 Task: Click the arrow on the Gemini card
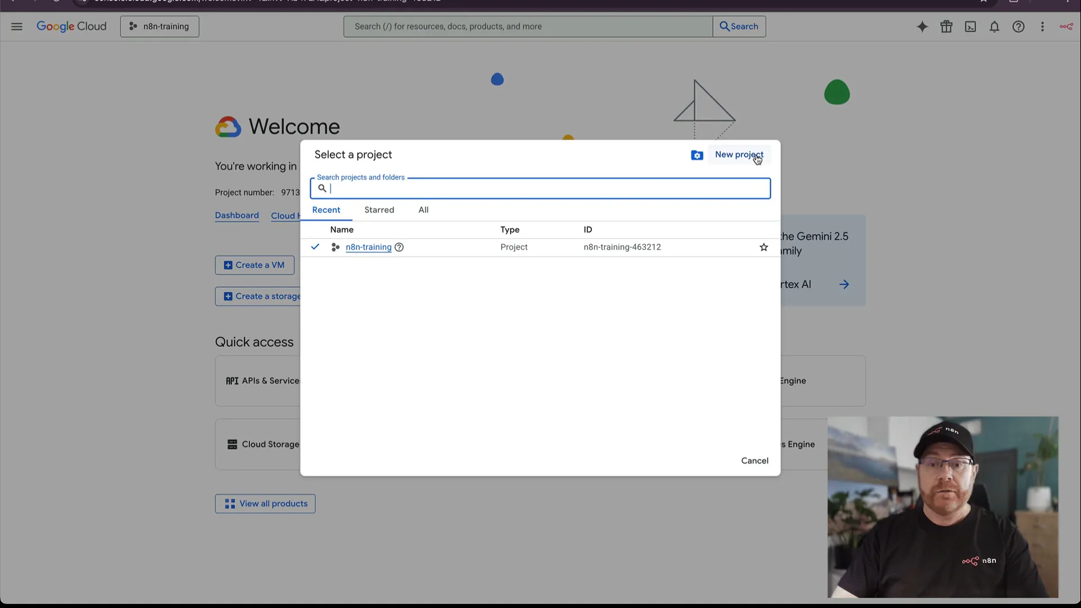pos(844,284)
